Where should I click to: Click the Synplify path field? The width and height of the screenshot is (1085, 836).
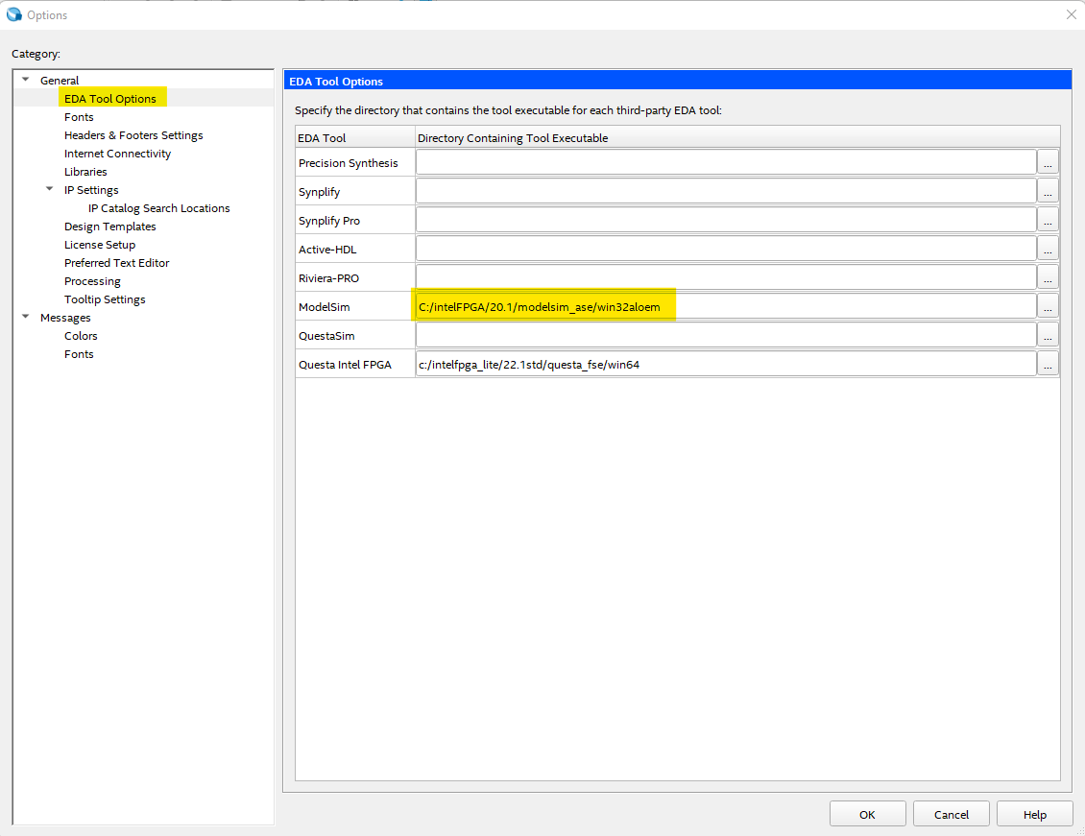726,192
